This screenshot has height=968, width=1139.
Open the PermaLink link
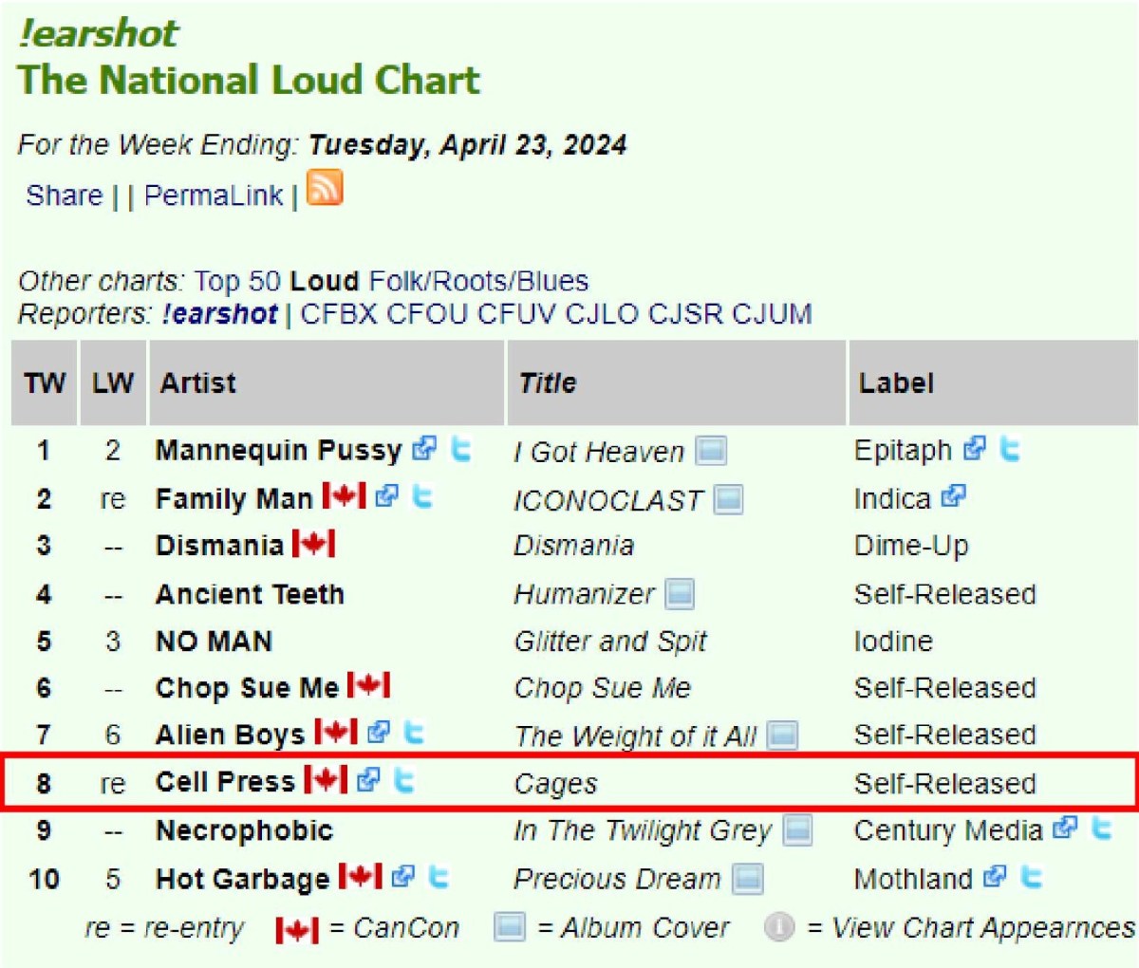coord(215,195)
